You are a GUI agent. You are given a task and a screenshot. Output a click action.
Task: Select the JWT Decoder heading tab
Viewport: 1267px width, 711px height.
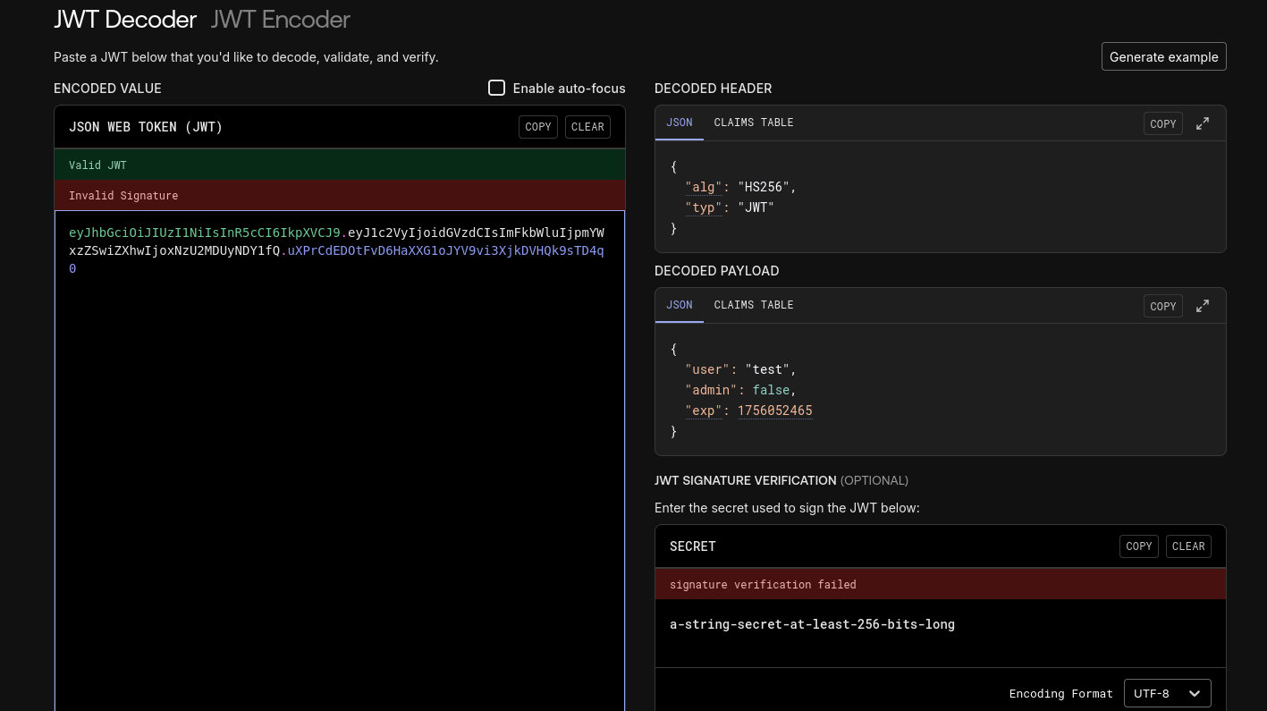124,19
